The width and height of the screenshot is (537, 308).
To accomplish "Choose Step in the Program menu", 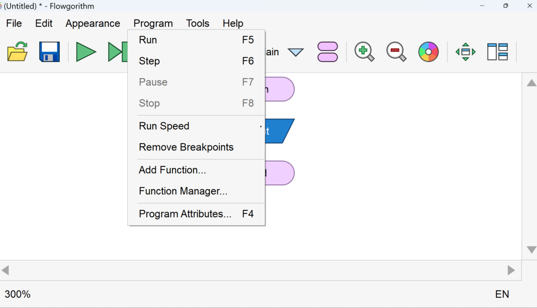I will click(196, 61).
